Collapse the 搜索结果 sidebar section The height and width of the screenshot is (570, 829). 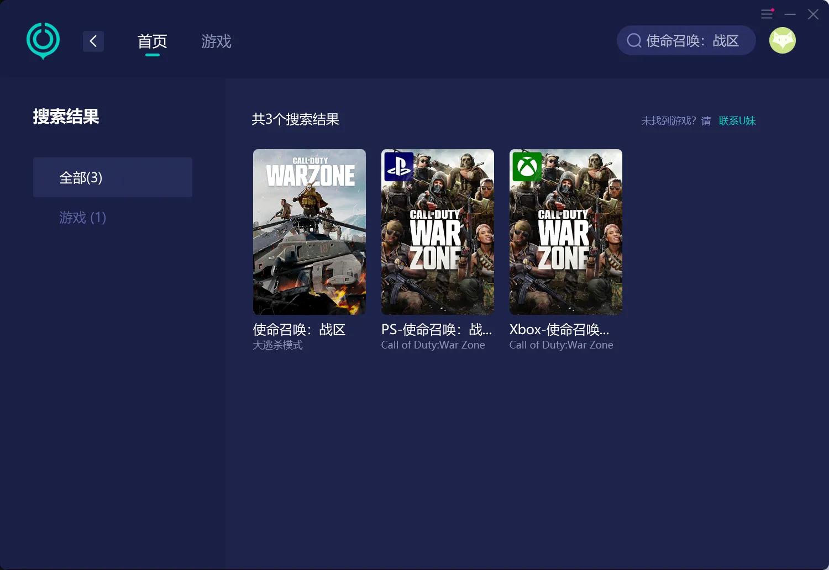(66, 117)
